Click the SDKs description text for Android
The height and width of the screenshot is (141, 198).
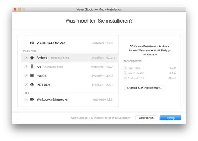tap(150, 50)
